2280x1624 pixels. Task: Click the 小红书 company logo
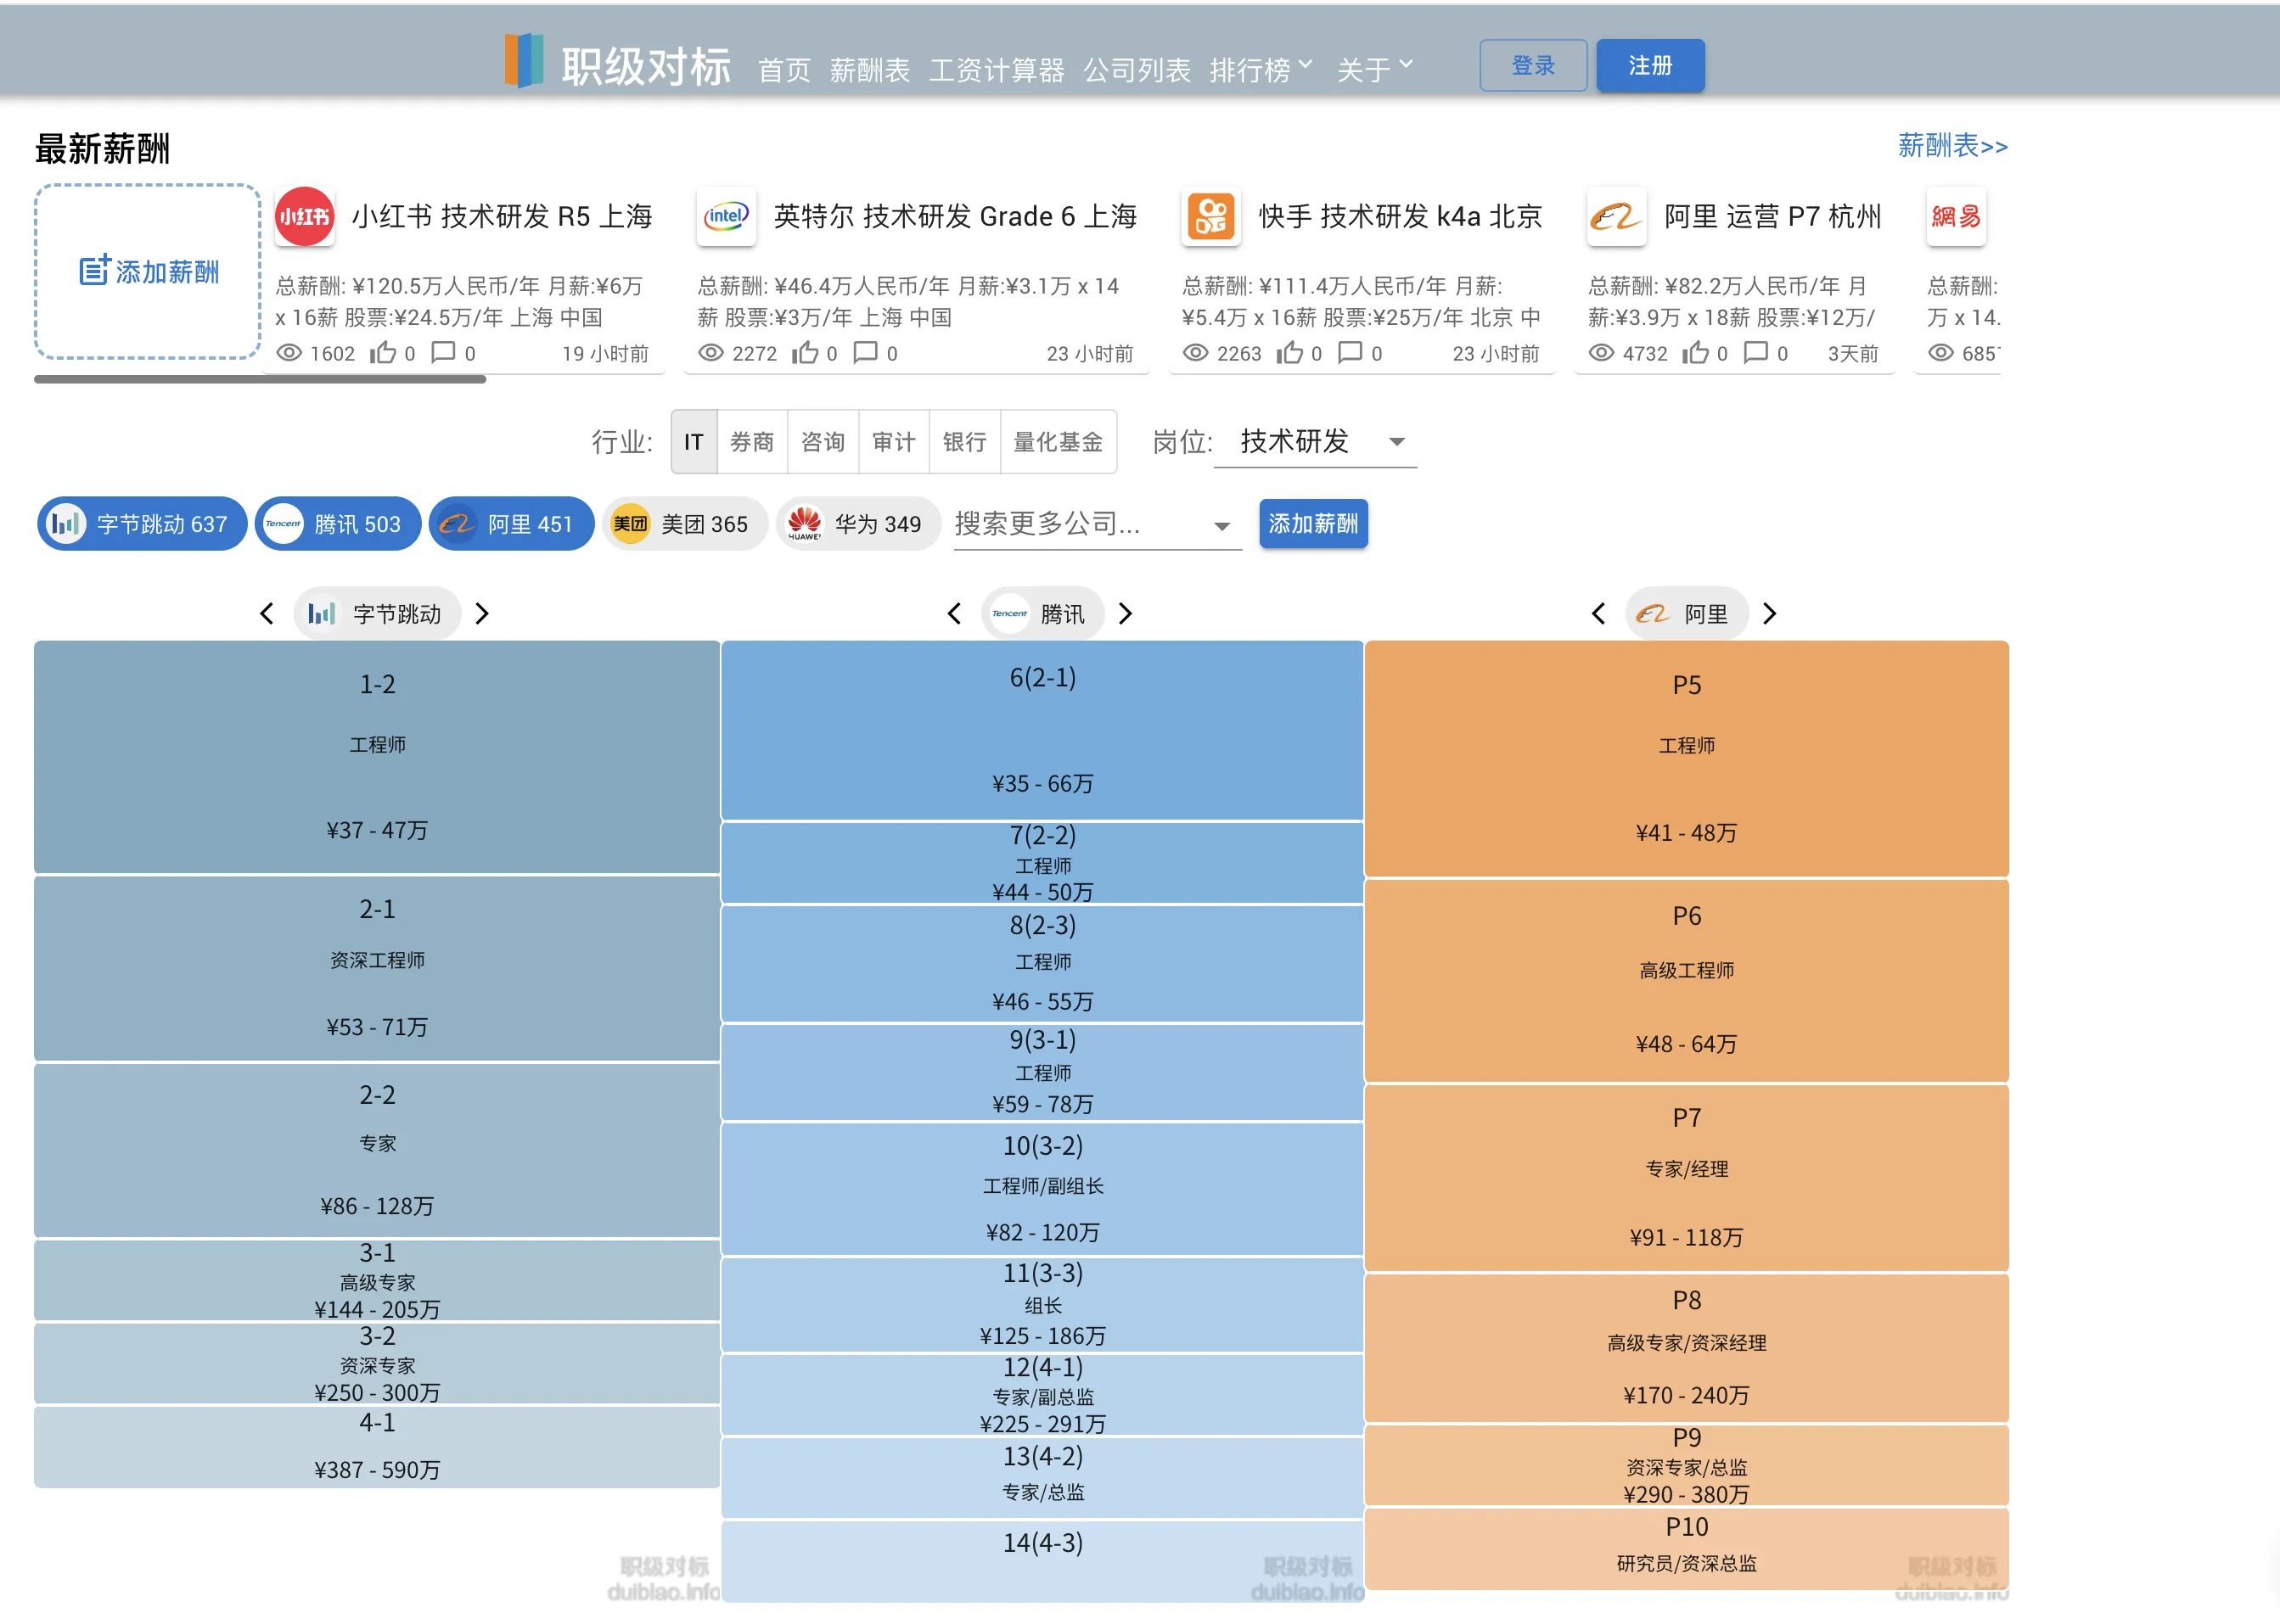click(304, 216)
